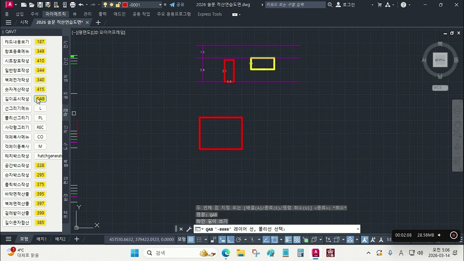Viewport: 464px width, 261px height.
Task: Save the drawing with the floppy icon
Action: tap(40, 5)
